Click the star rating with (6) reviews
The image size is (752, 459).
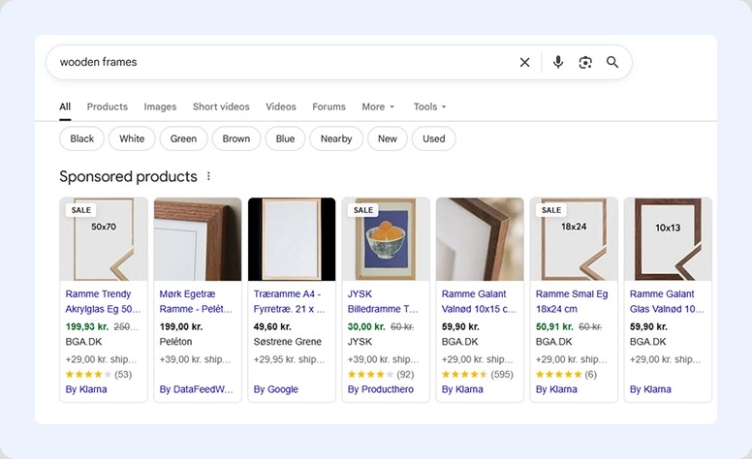[x=566, y=374]
